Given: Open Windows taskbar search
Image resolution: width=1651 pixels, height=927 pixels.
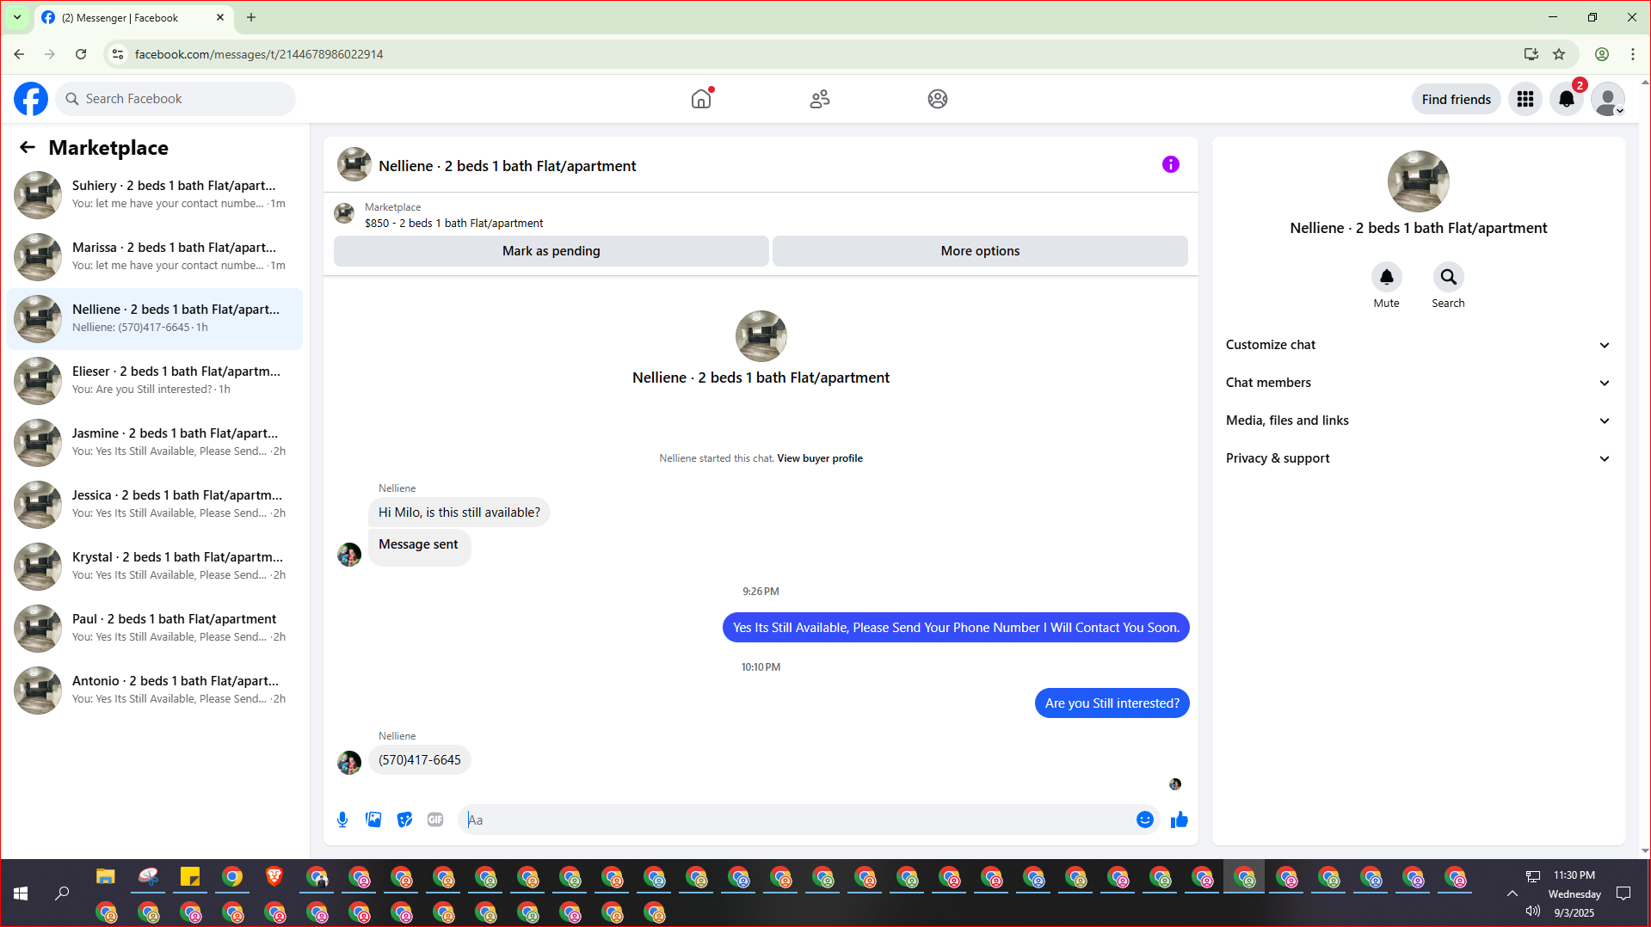Looking at the screenshot, I should [62, 893].
